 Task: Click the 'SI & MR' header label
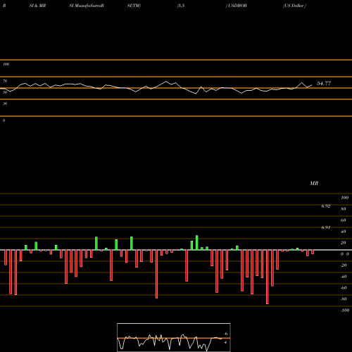click(x=37, y=6)
